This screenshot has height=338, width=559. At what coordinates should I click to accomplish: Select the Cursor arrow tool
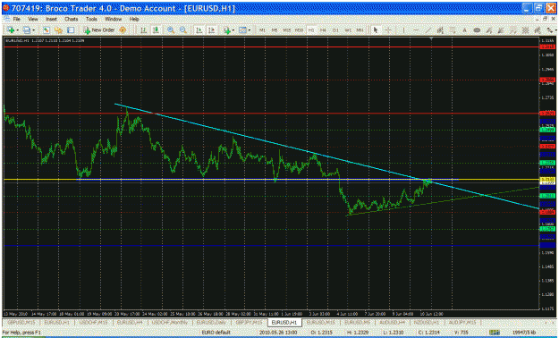coord(376,30)
